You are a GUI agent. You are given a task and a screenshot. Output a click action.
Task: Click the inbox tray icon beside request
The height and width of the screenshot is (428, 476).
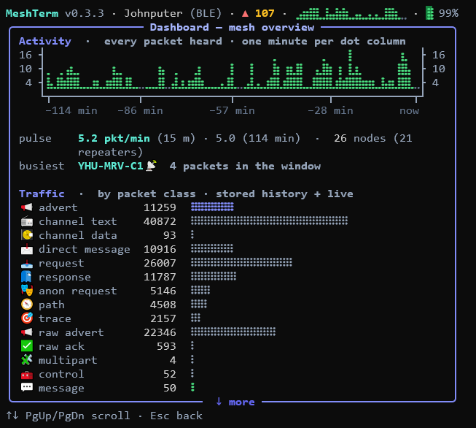coord(27,263)
